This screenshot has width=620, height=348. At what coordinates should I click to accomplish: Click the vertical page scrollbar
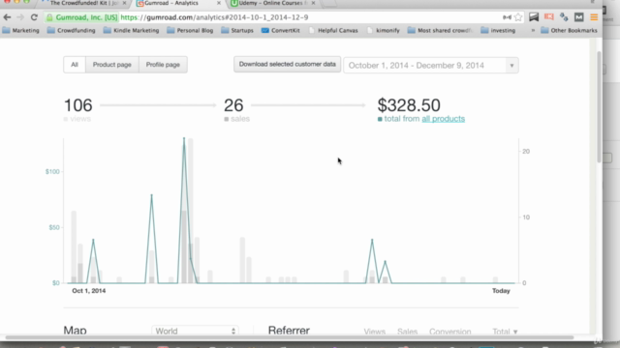pyautogui.click(x=599, y=106)
